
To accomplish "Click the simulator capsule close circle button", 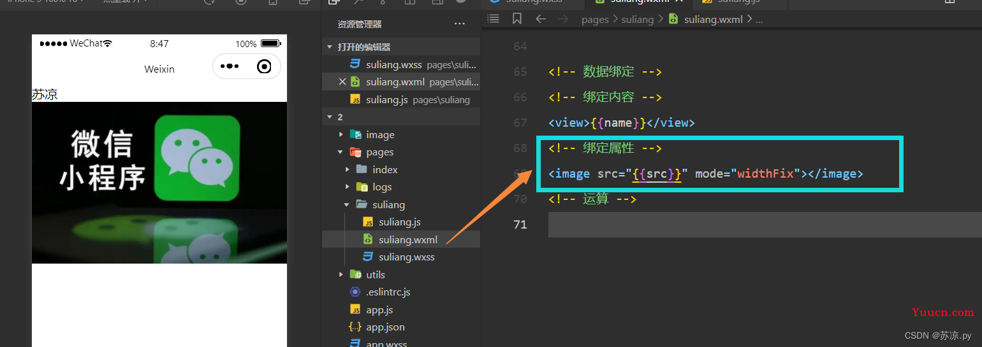I will (x=264, y=66).
